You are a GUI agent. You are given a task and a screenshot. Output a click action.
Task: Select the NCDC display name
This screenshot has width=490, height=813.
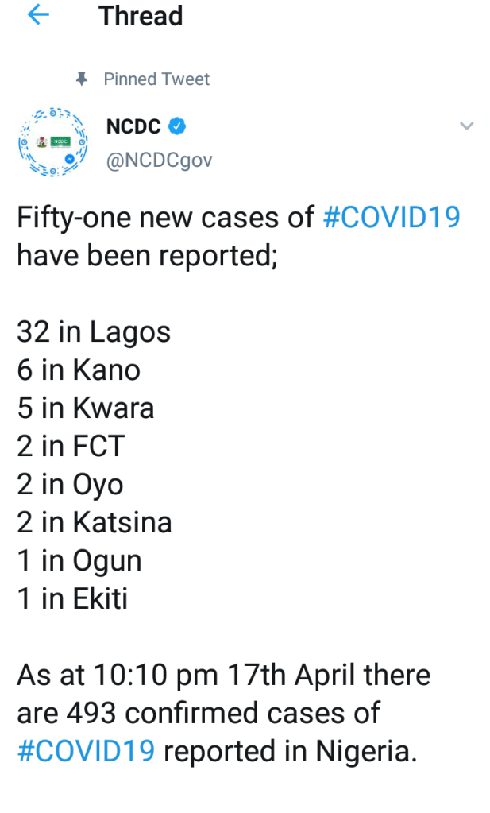point(133,126)
